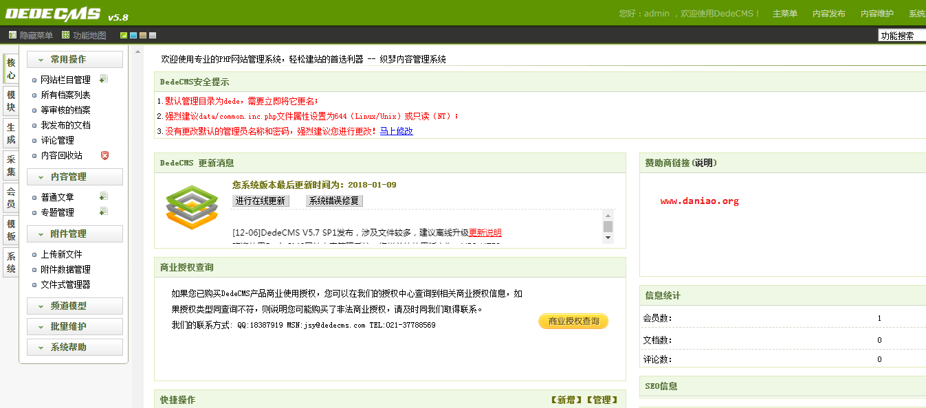926x408 pixels.
Task: Open 评论管理 page
Action: (57, 140)
